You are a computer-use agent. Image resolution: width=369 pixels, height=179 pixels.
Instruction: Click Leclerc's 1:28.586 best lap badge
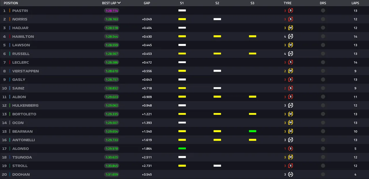[112, 62]
